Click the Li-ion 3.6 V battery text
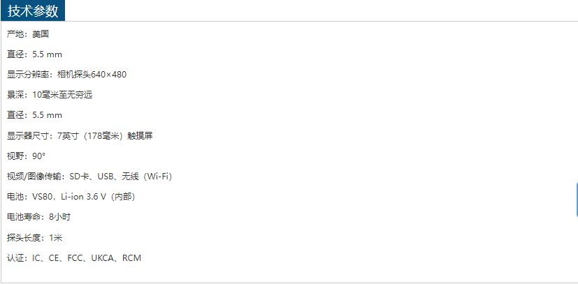This screenshot has height=284, width=578. coord(84,197)
